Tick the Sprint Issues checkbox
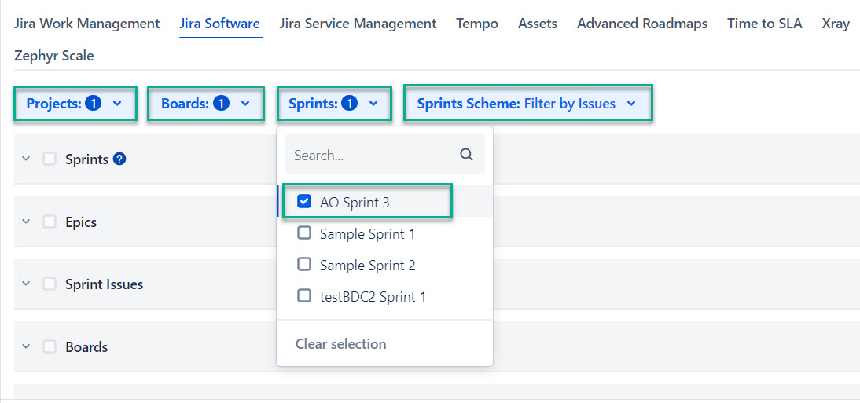Image resolution: width=860 pixels, height=403 pixels. (50, 284)
